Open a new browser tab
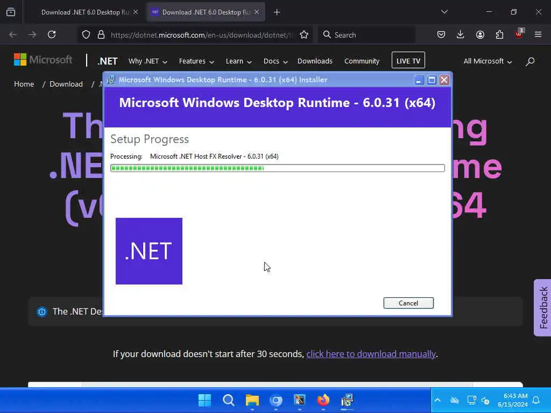This screenshot has width=551, height=413. pyautogui.click(x=277, y=12)
